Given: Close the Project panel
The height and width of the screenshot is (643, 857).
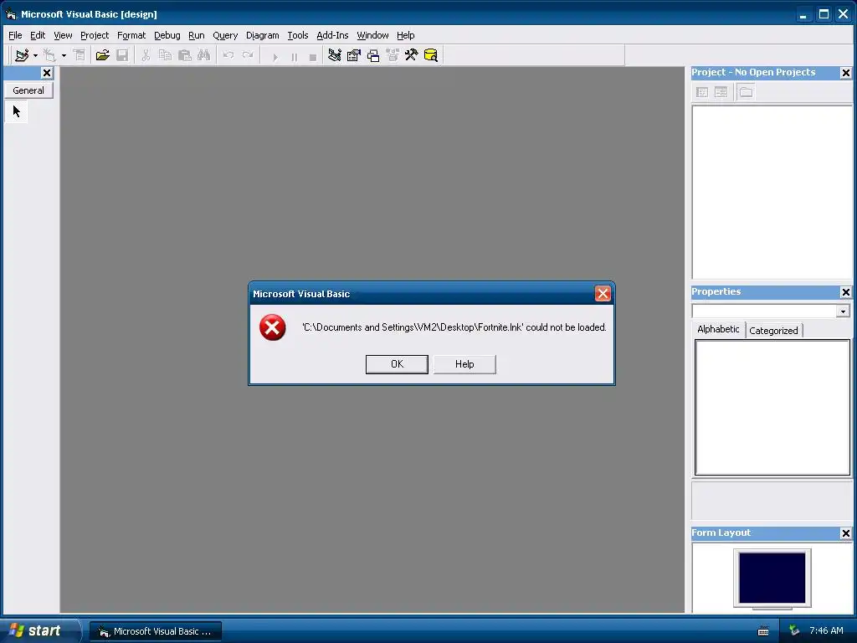Looking at the screenshot, I should (x=845, y=73).
